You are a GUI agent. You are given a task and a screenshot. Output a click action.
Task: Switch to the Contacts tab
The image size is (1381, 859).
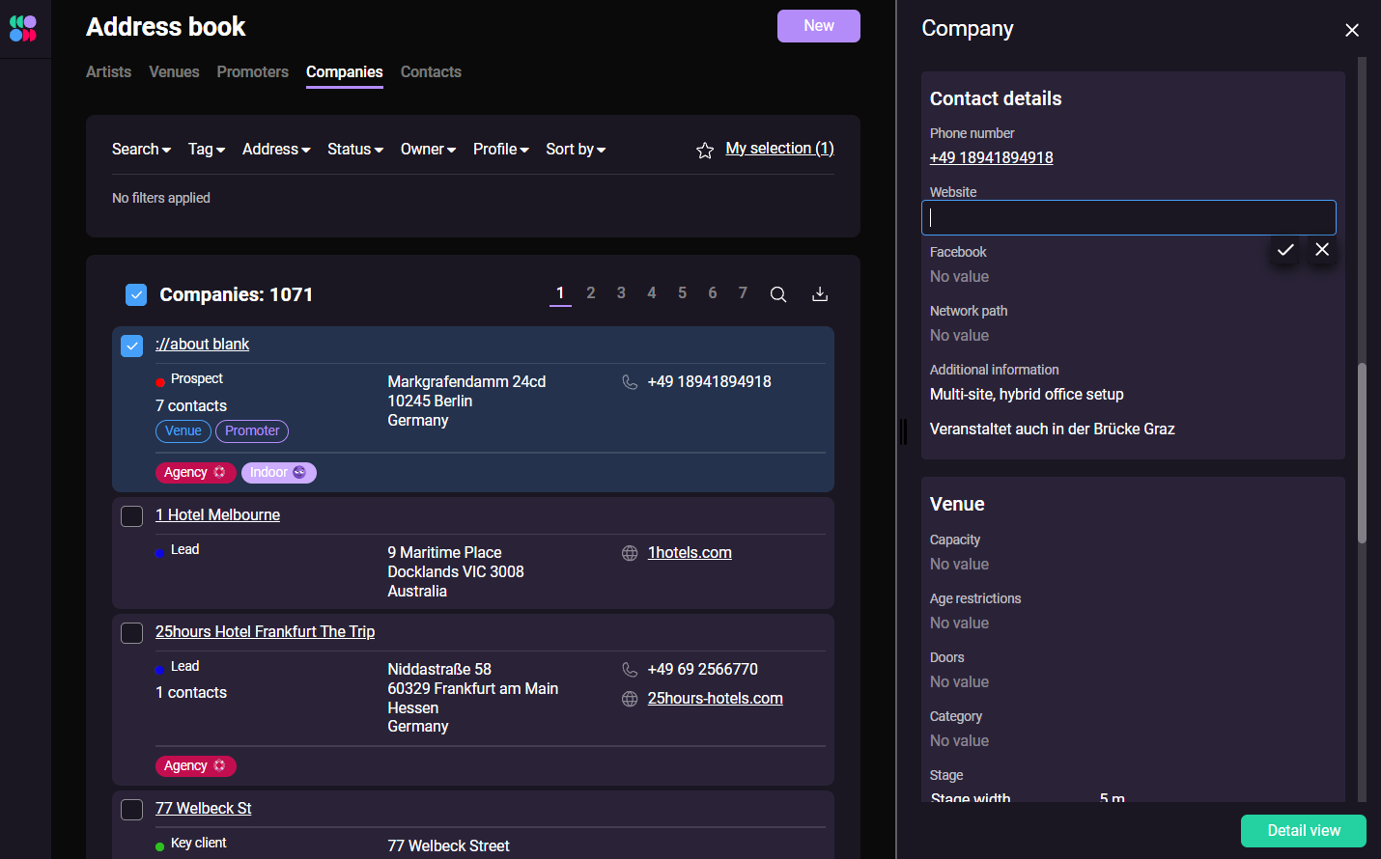[431, 71]
